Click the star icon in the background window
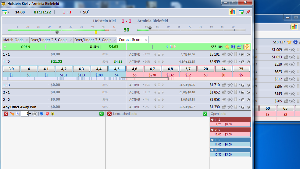Viewport: 300px width, 169px height. 289,42
